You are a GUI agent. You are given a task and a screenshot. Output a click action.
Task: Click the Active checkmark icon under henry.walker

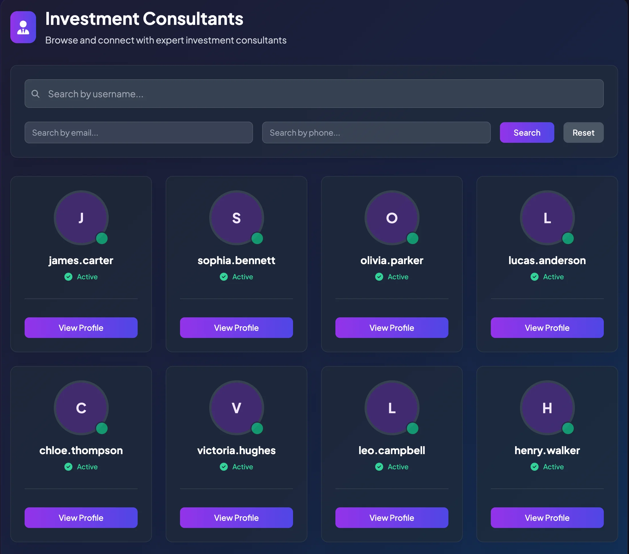click(535, 467)
